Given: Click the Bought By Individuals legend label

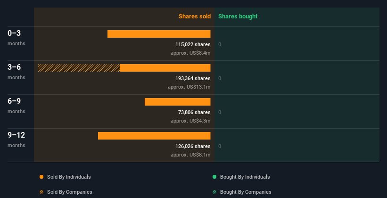Looking at the screenshot, I should pos(245,177).
